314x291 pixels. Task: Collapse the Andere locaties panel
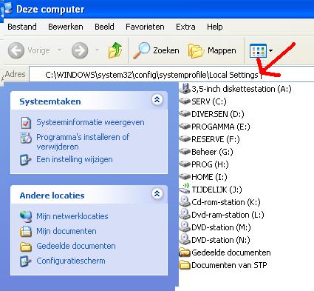click(x=157, y=194)
